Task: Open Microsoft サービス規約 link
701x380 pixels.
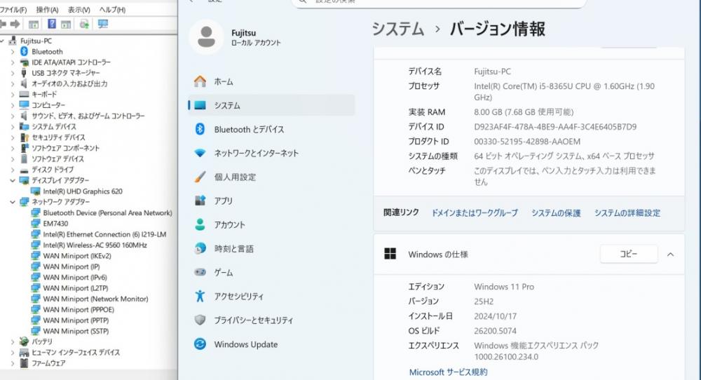Action: point(448,372)
